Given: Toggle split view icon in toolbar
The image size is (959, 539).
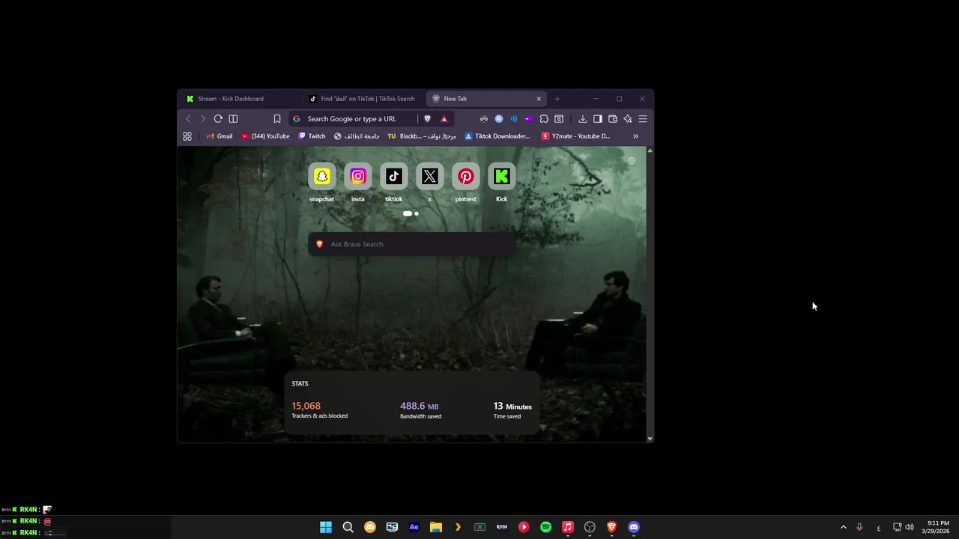Looking at the screenshot, I should [233, 118].
